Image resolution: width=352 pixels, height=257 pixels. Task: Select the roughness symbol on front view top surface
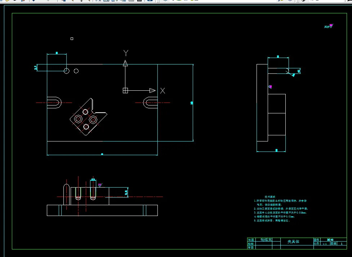coord(100,185)
